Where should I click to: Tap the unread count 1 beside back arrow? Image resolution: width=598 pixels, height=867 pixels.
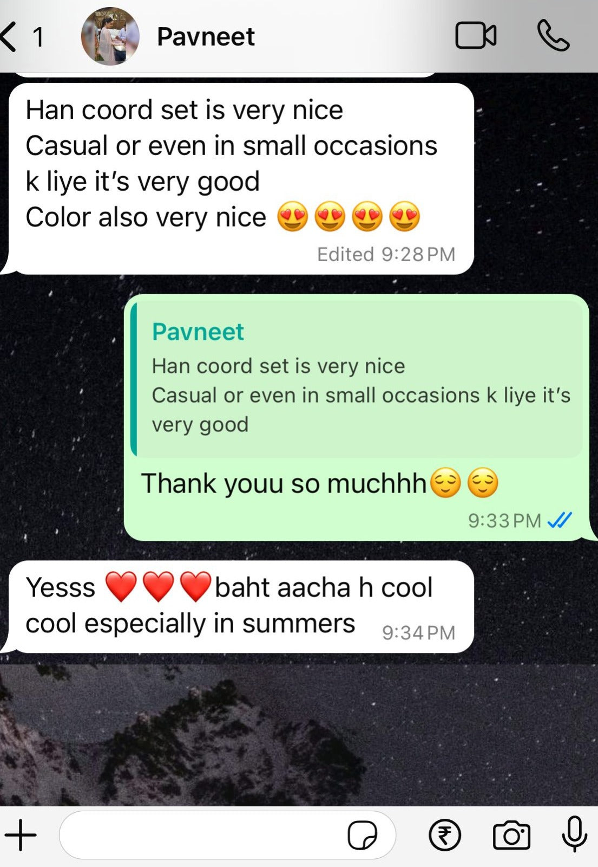tap(37, 37)
